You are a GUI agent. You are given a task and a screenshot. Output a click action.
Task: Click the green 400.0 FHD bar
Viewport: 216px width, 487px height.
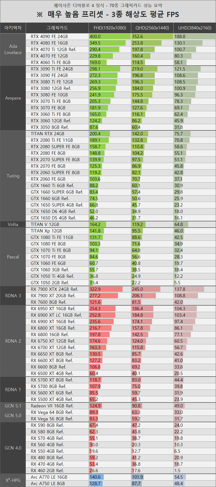point(110,36)
